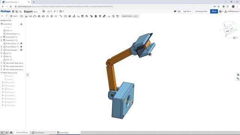Screen dimensions: 240x135
Task: Expand the Planar 1 mate feature
Action: tap(3, 89)
